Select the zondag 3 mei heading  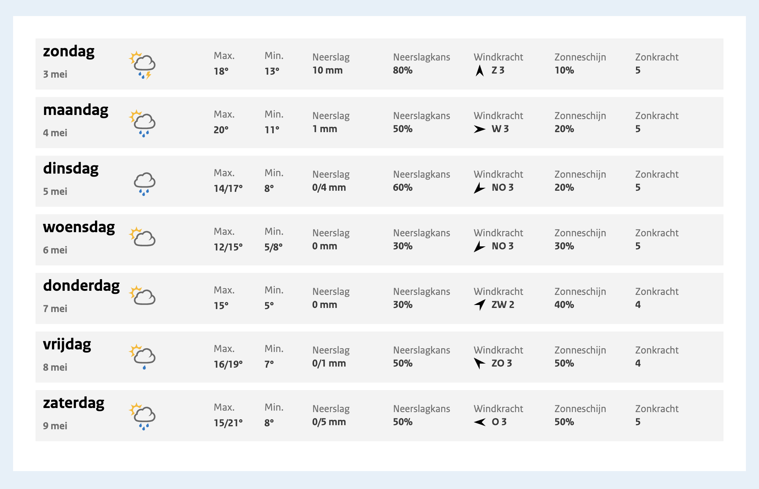(x=69, y=62)
